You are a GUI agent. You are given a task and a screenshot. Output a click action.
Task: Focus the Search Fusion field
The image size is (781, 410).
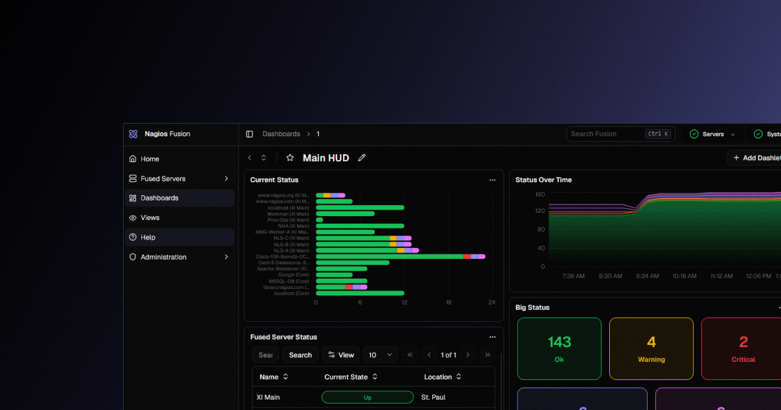620,134
